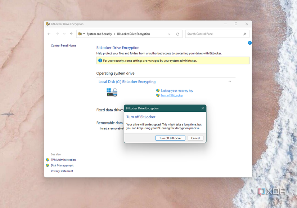Click the info icon in the yellow banner

[100, 61]
